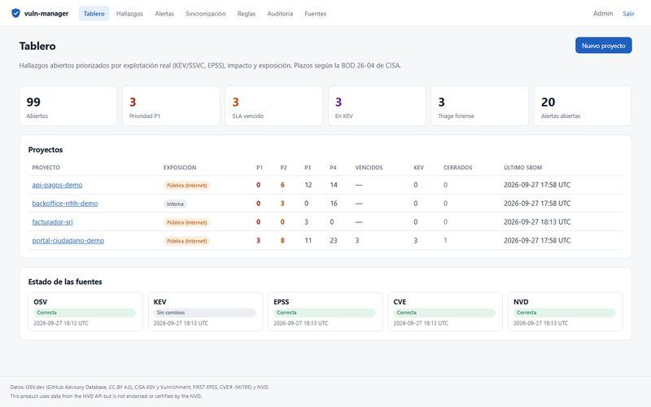Click the KEV source Sin cambios status bar
This screenshot has width=651, height=407.
pos(205,313)
